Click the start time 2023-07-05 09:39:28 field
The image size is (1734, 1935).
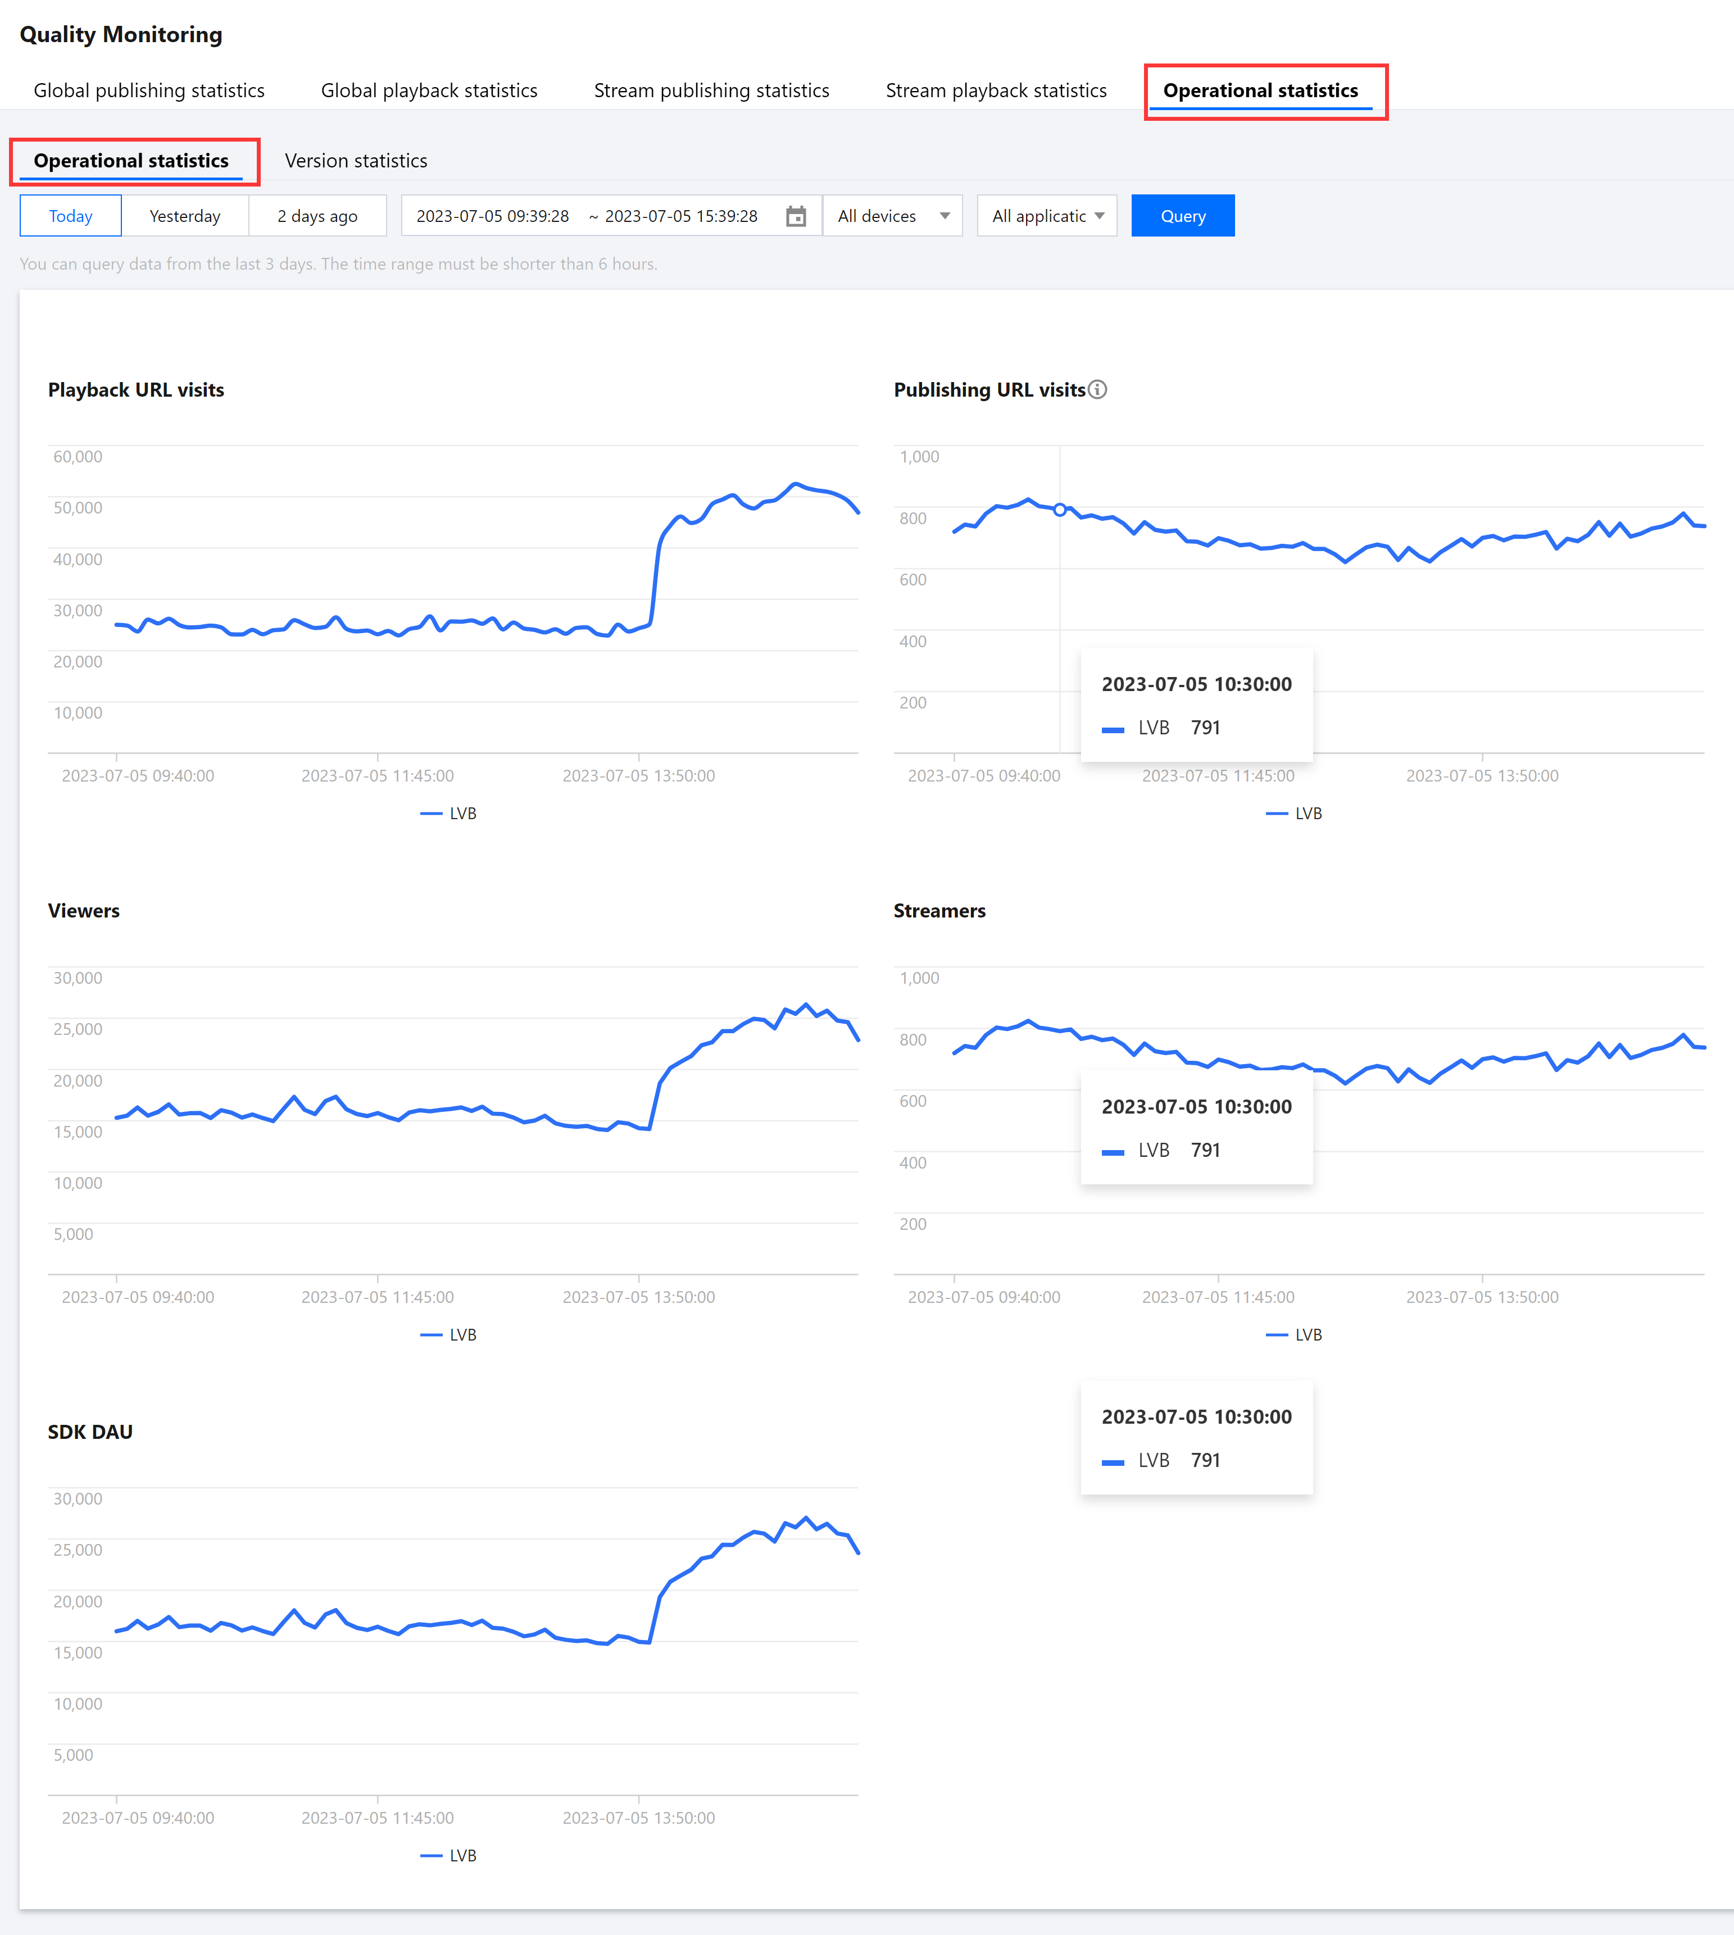pyautogui.click(x=492, y=216)
